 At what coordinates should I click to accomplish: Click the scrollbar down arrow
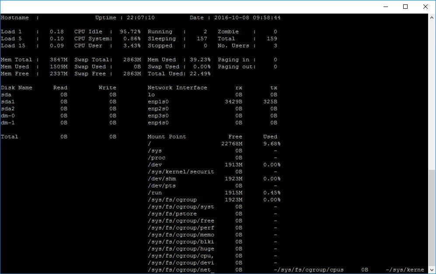(432, 270)
